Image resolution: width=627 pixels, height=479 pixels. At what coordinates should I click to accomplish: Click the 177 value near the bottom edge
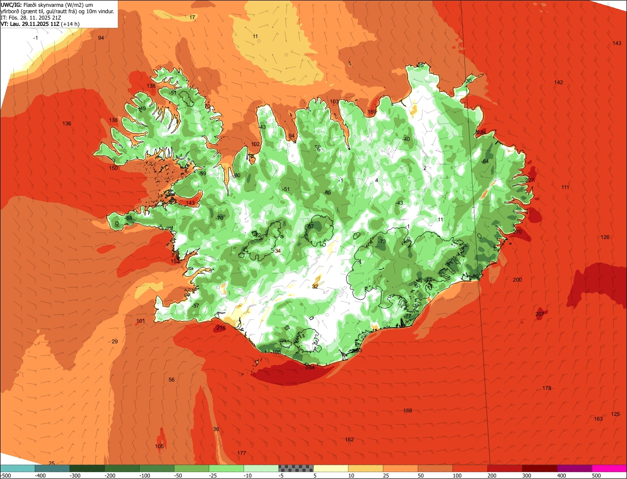241,453
